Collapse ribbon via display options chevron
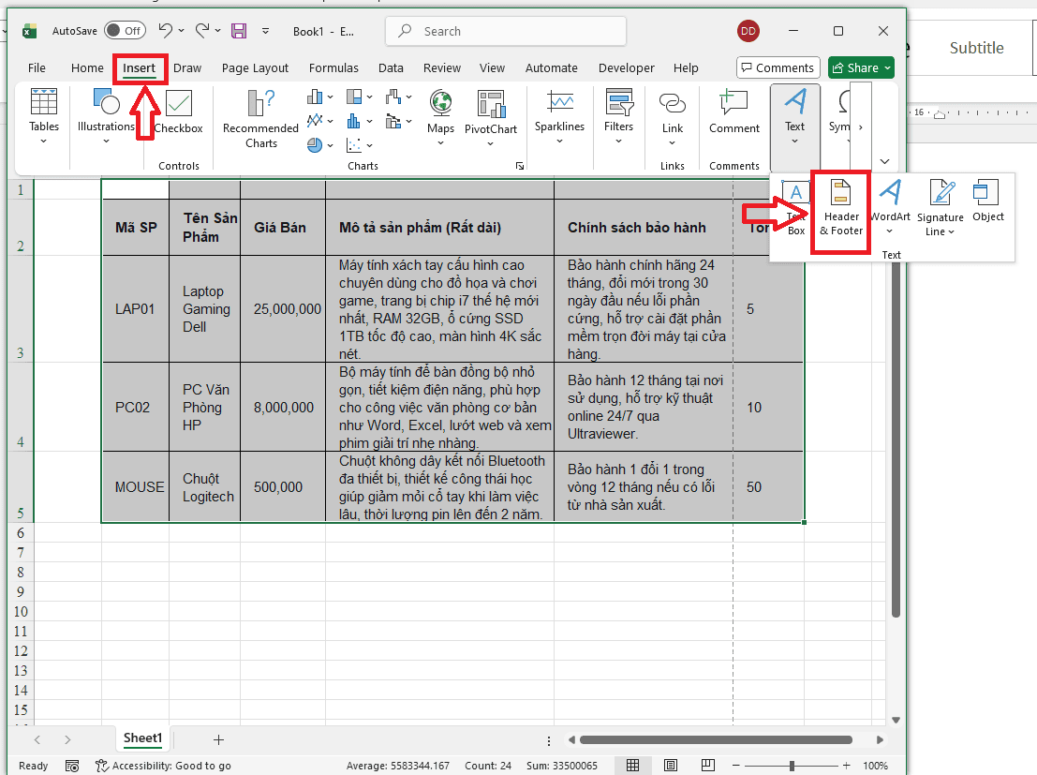 tap(884, 161)
